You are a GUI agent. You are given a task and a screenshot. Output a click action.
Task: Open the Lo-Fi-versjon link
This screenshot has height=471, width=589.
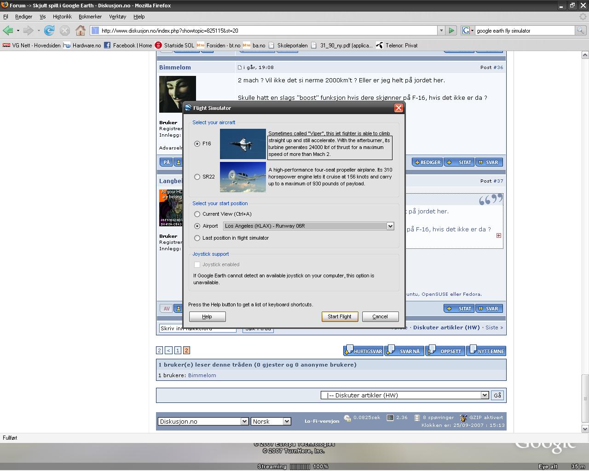[322, 421]
